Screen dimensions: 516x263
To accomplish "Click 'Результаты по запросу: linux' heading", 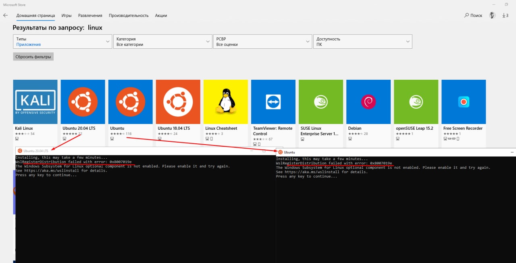I will tap(58, 28).
